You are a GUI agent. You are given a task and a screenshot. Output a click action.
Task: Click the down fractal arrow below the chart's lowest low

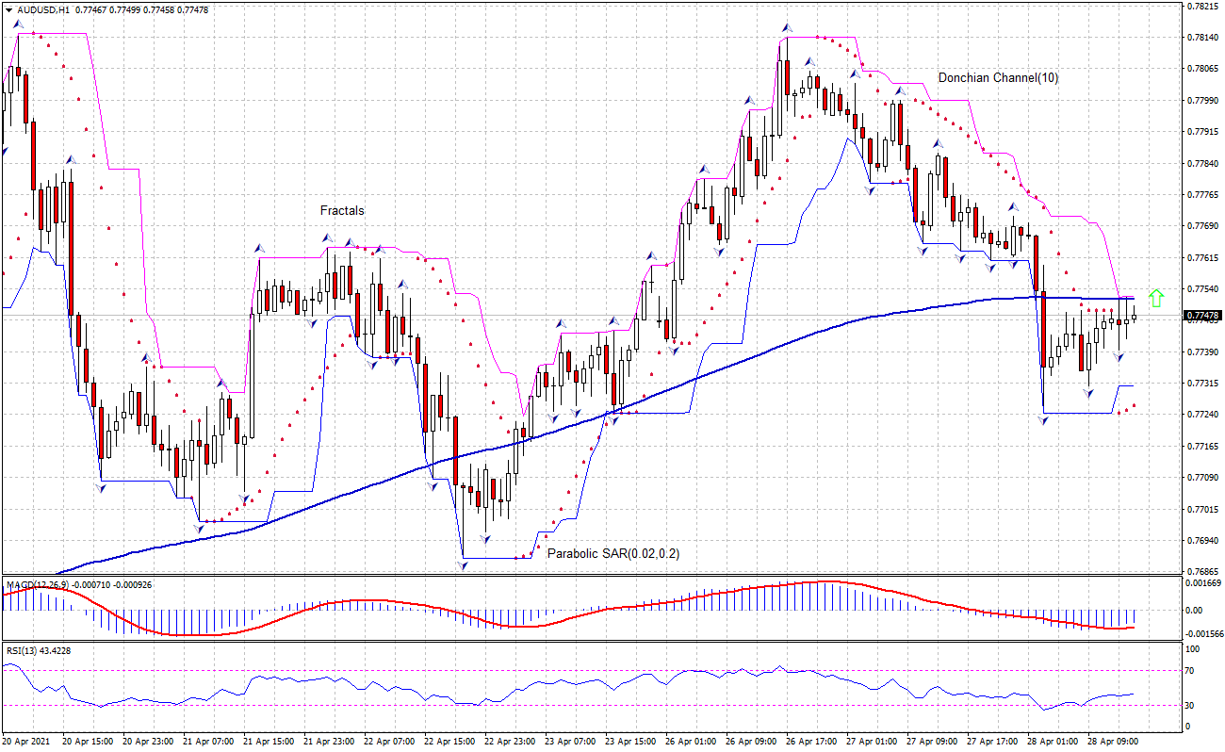click(x=463, y=565)
